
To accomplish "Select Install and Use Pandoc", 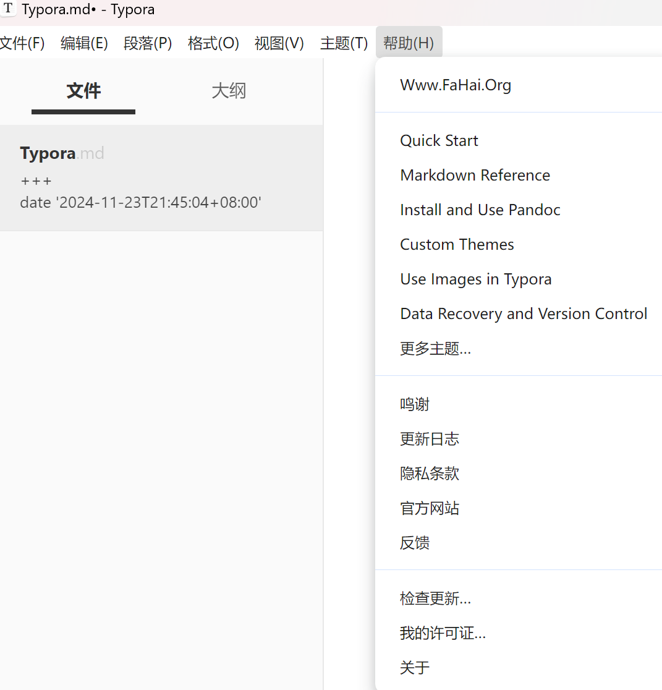I will coord(480,210).
